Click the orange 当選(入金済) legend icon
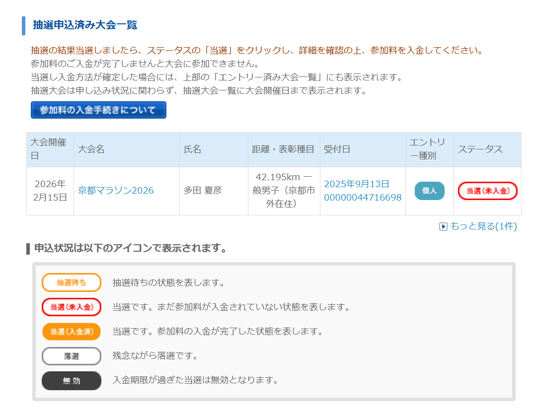 tap(71, 331)
